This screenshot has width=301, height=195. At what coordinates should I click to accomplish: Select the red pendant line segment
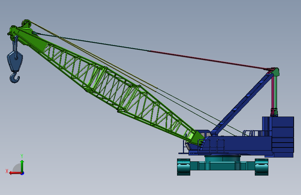point(208,60)
